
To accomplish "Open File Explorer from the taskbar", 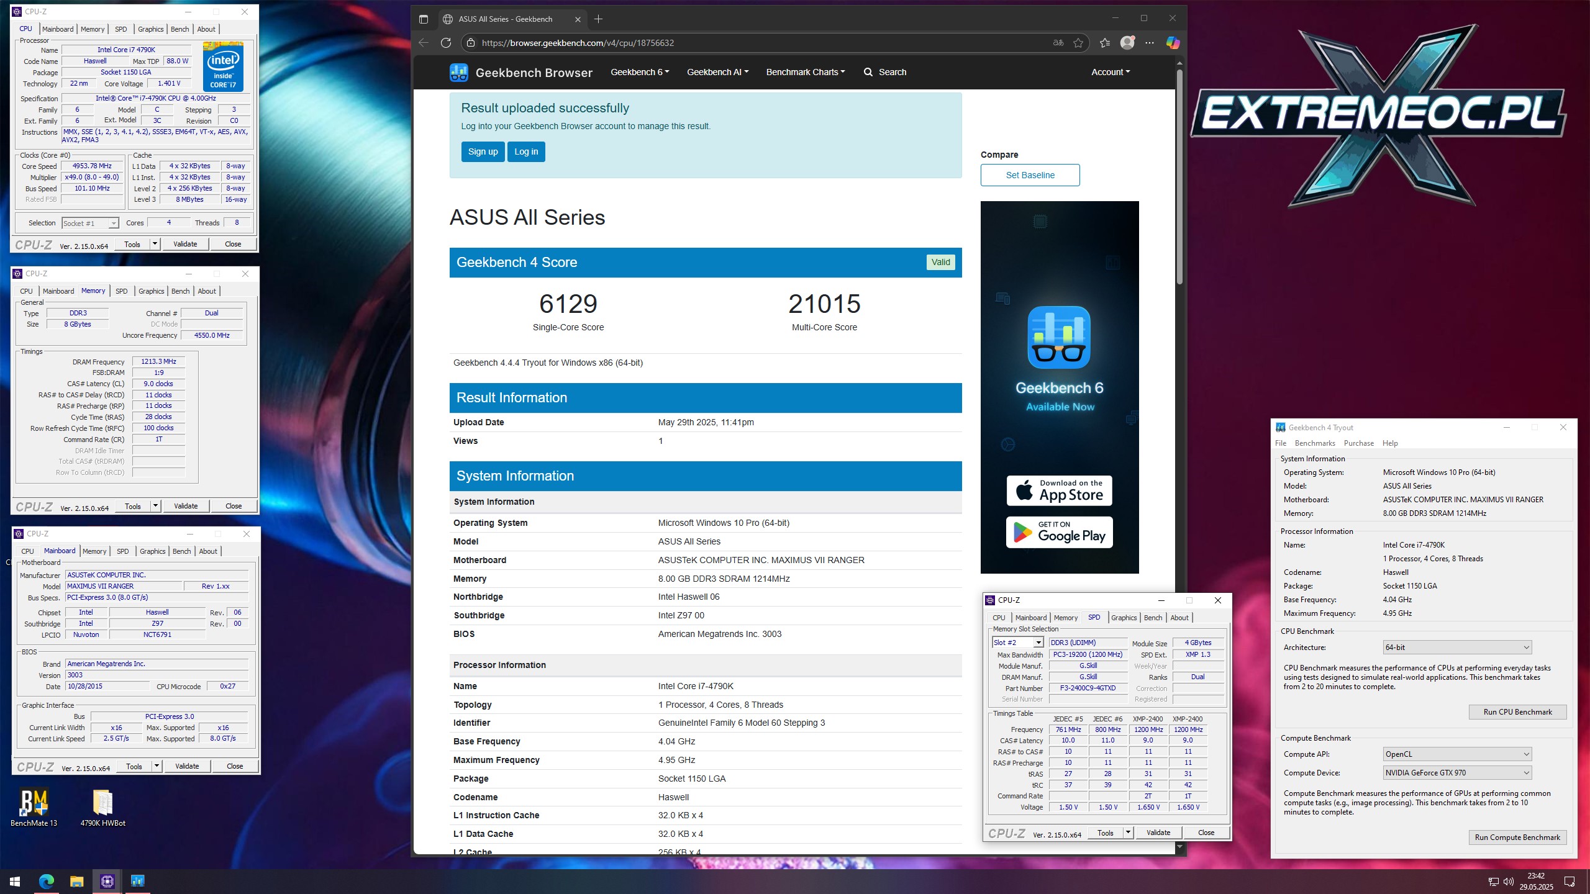I will pos(76,881).
